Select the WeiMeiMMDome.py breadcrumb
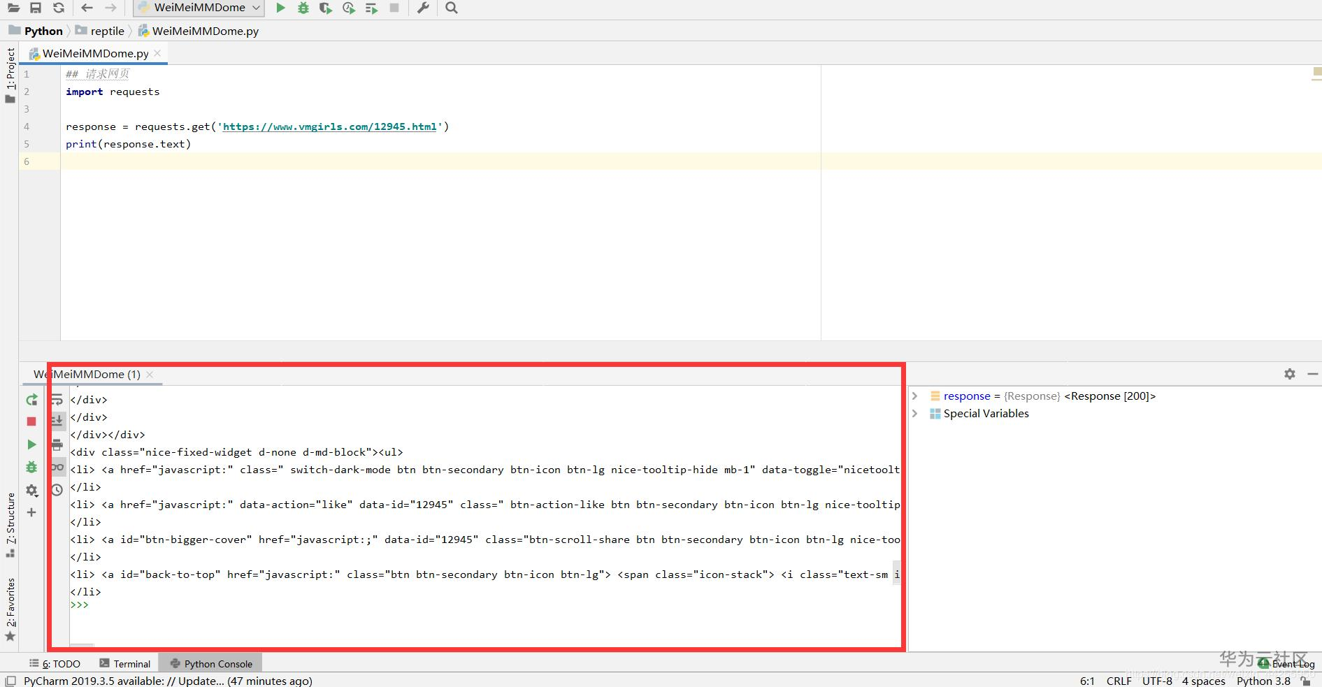Screen dimensions: 1322x687 click(x=199, y=31)
